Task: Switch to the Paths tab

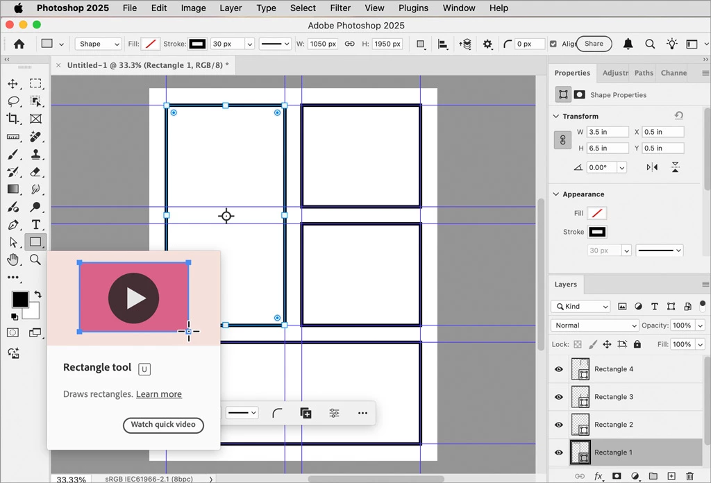Action: coord(644,73)
